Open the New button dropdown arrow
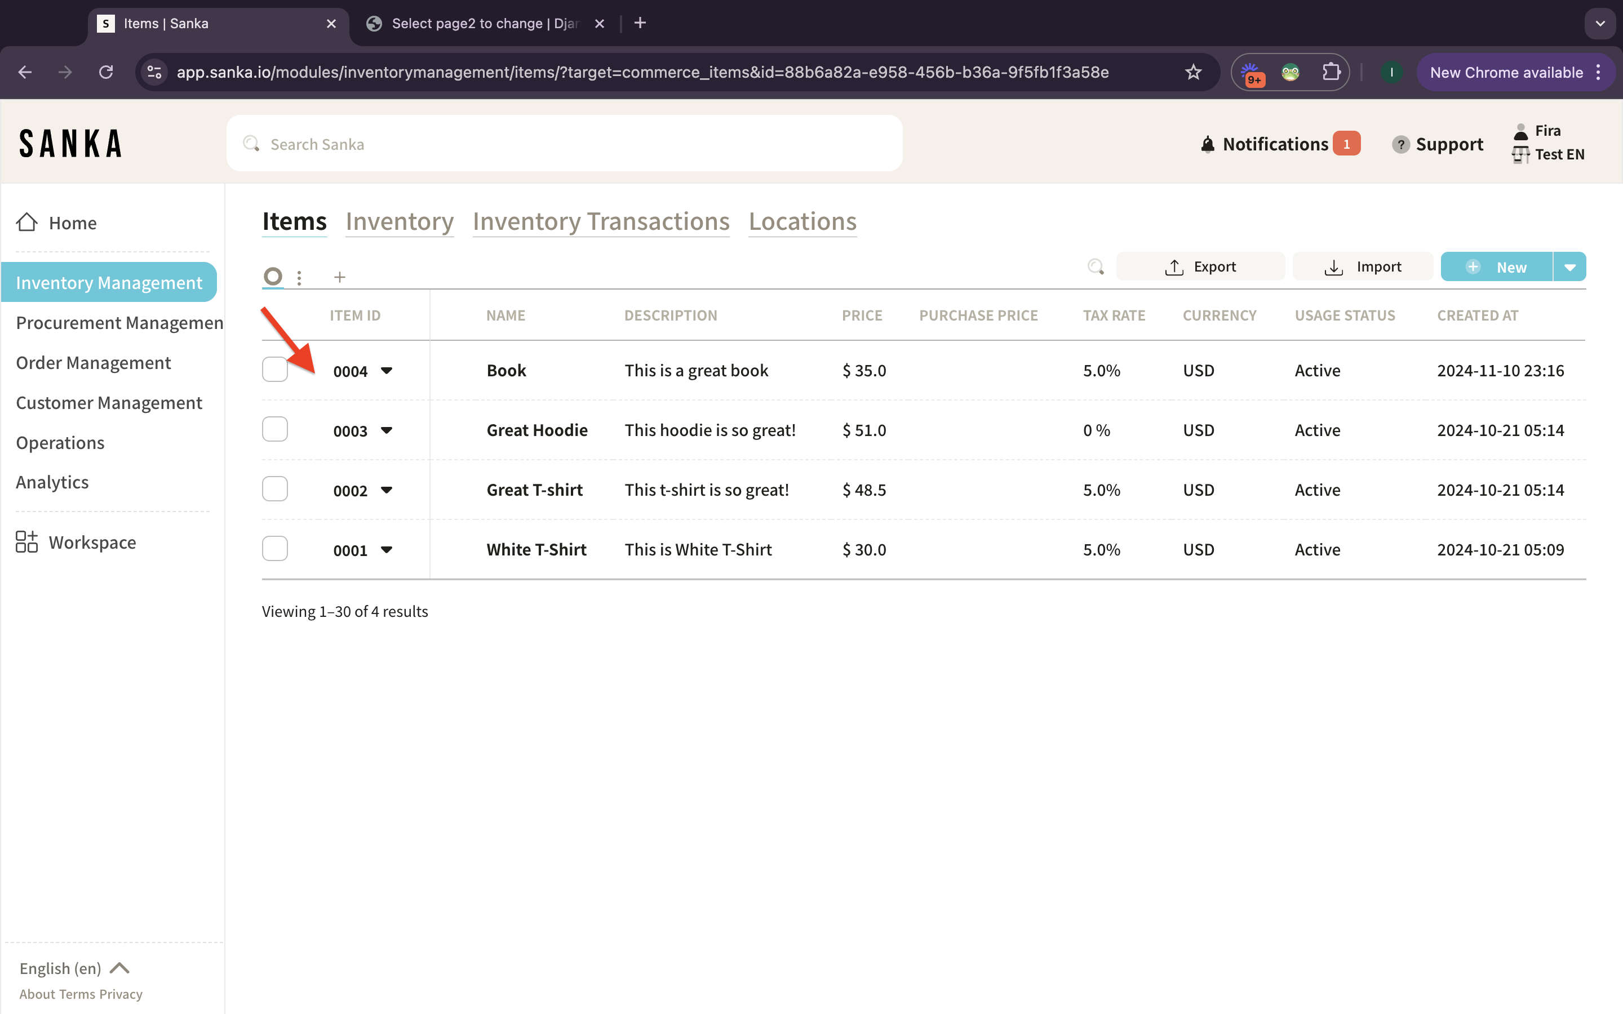 click(1569, 267)
